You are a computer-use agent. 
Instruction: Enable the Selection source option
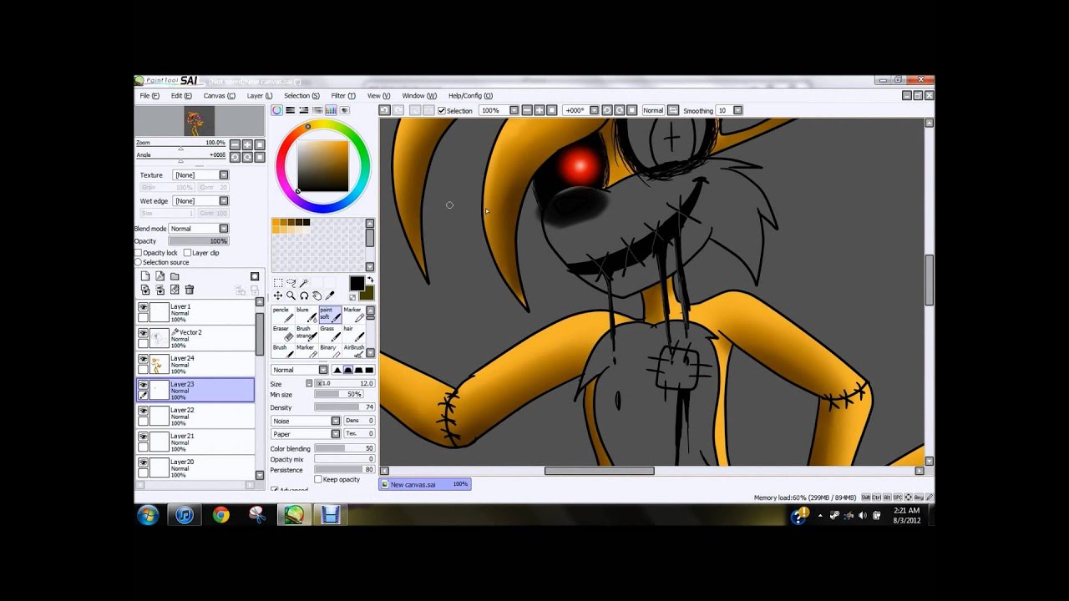pos(138,262)
